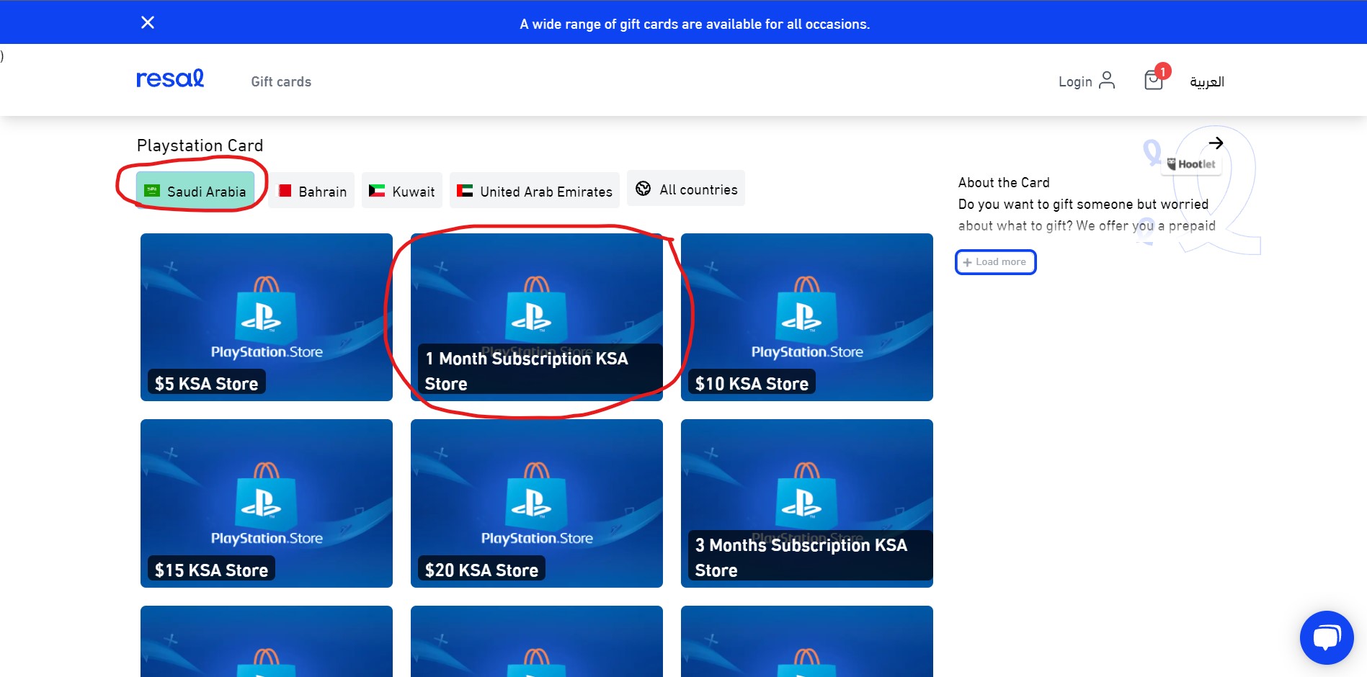1367x677 pixels.
Task: Open the $15 KSA Store card
Action: (x=267, y=503)
